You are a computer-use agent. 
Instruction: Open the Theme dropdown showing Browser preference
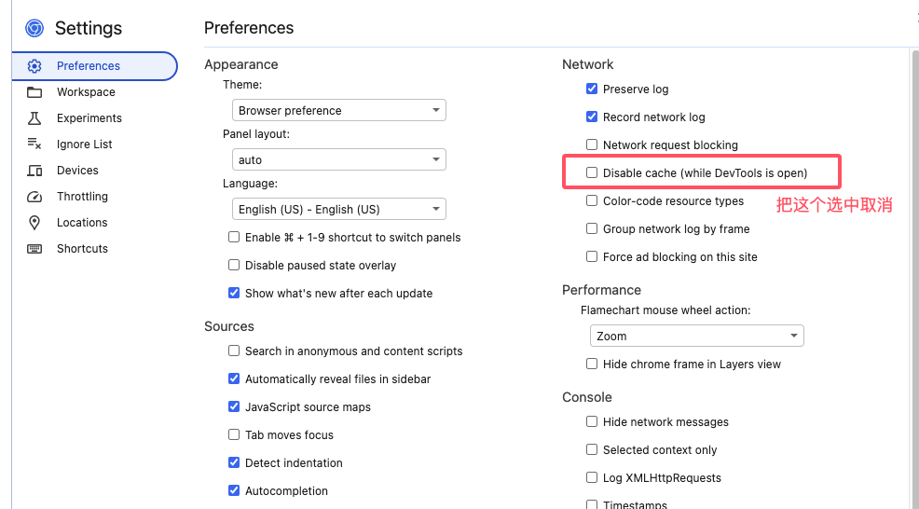click(338, 110)
